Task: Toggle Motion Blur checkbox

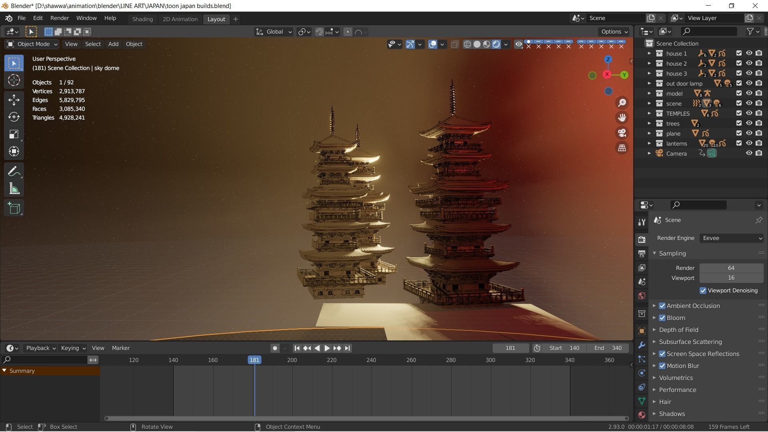Action: point(662,366)
